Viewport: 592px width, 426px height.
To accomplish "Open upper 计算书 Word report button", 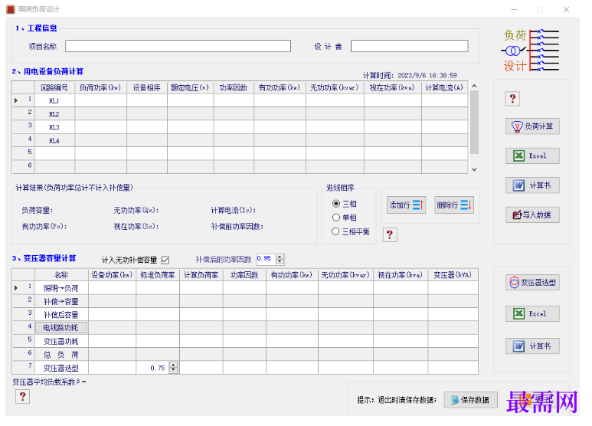I will [532, 185].
